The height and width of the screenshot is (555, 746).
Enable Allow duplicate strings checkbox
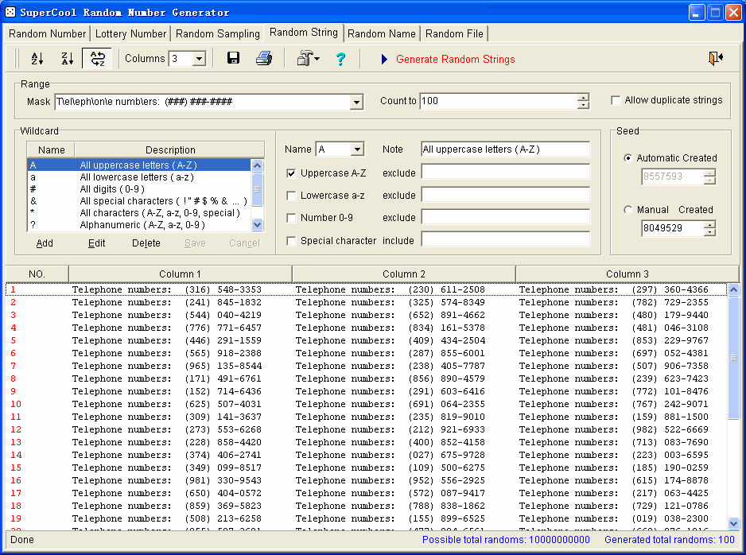click(616, 100)
